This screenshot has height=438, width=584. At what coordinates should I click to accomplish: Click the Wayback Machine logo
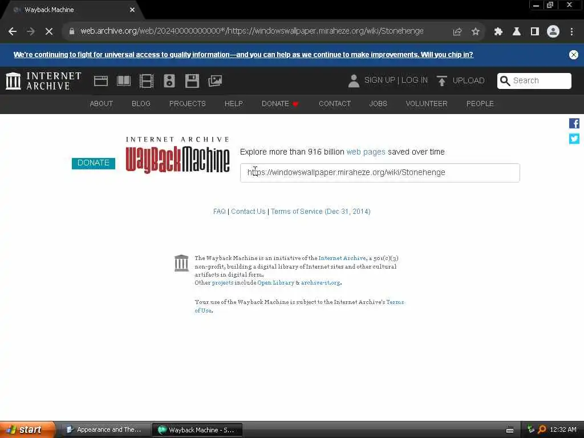pyautogui.click(x=178, y=155)
